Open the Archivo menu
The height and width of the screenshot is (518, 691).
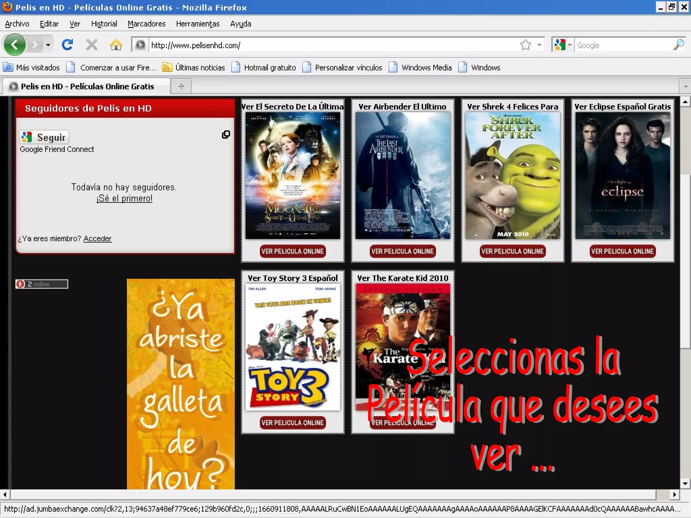pyautogui.click(x=17, y=24)
